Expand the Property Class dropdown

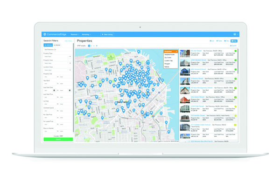tap(57, 63)
